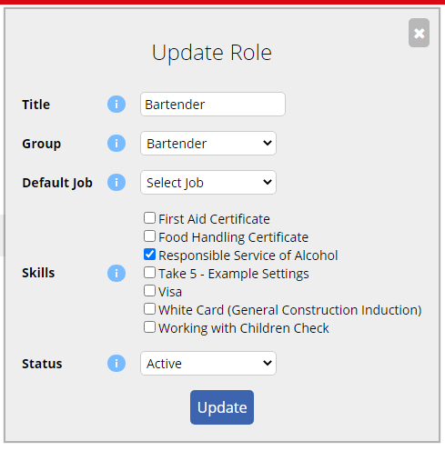
Task: Tick Take 5 - Example Settings checkbox
Action: click(x=149, y=273)
